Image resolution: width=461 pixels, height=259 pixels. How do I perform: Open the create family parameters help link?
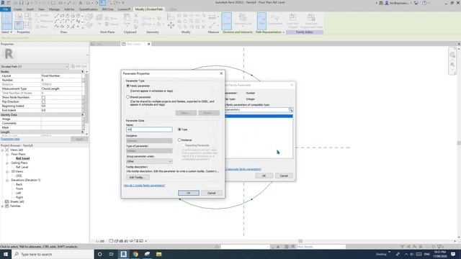(144, 186)
